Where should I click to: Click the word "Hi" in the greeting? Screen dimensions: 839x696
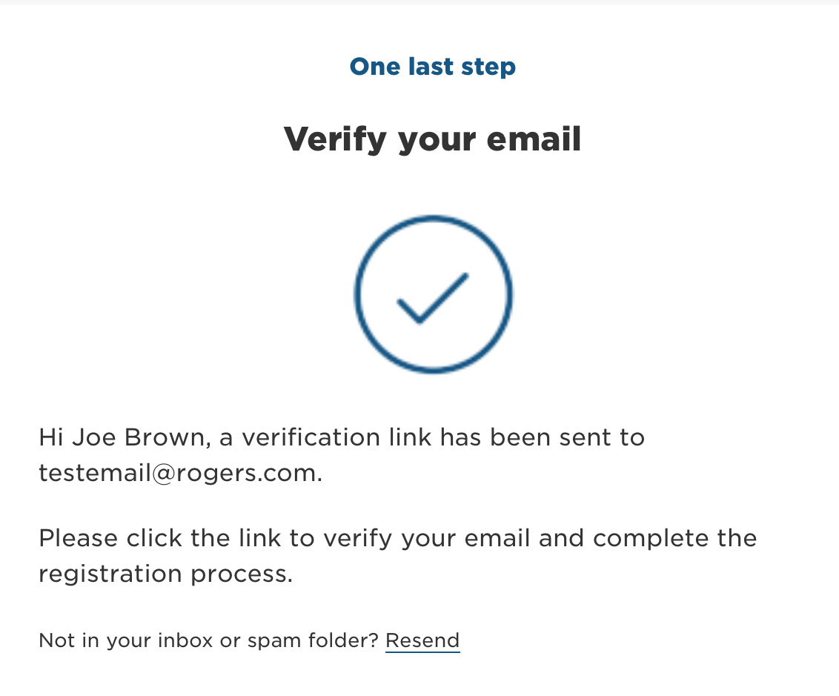51,438
